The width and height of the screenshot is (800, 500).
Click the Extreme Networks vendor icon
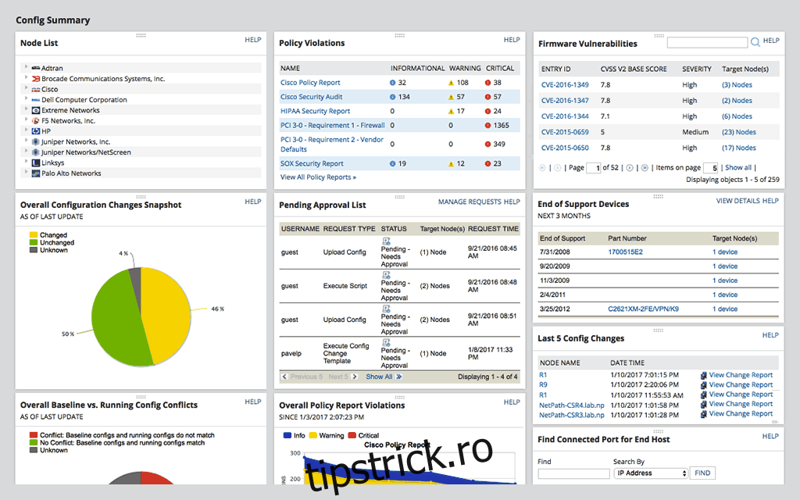[35, 110]
